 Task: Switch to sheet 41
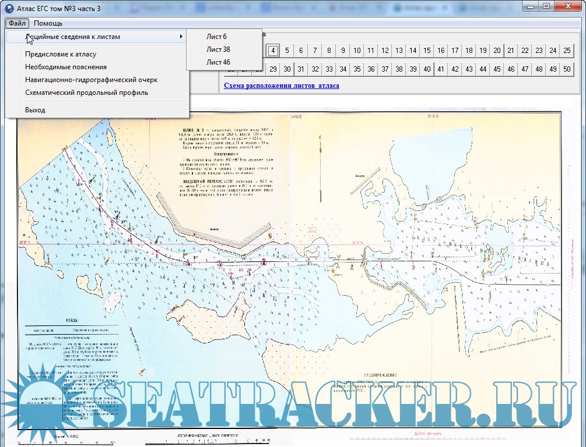pos(441,69)
